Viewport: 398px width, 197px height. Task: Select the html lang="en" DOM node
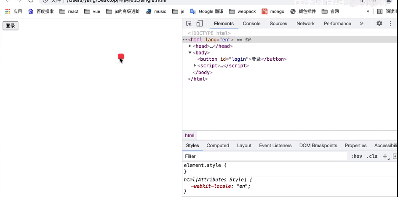click(211, 40)
